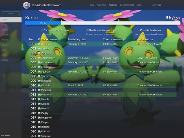Click the 35/151 completion counter

(x=173, y=18)
